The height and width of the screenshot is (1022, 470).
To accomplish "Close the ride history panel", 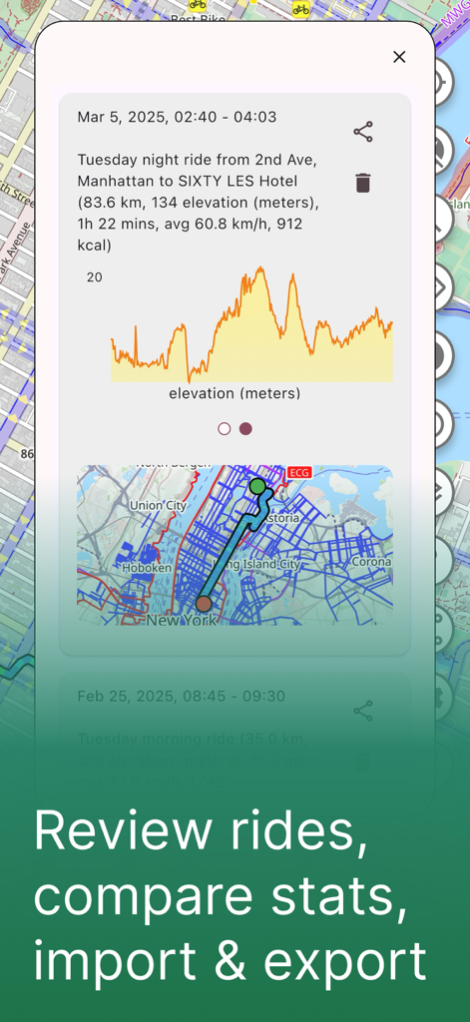I will coord(399,57).
